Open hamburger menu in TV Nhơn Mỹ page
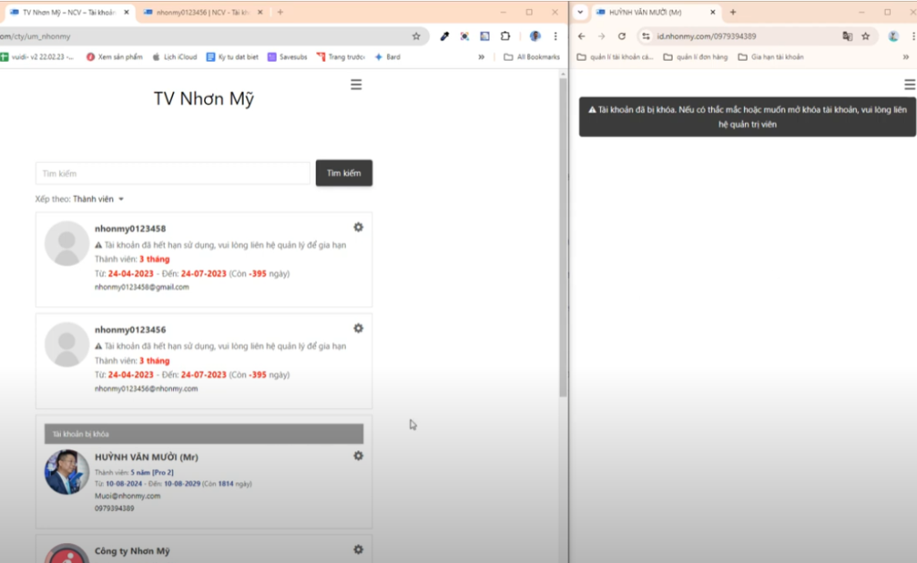Image resolution: width=917 pixels, height=563 pixels. click(356, 85)
